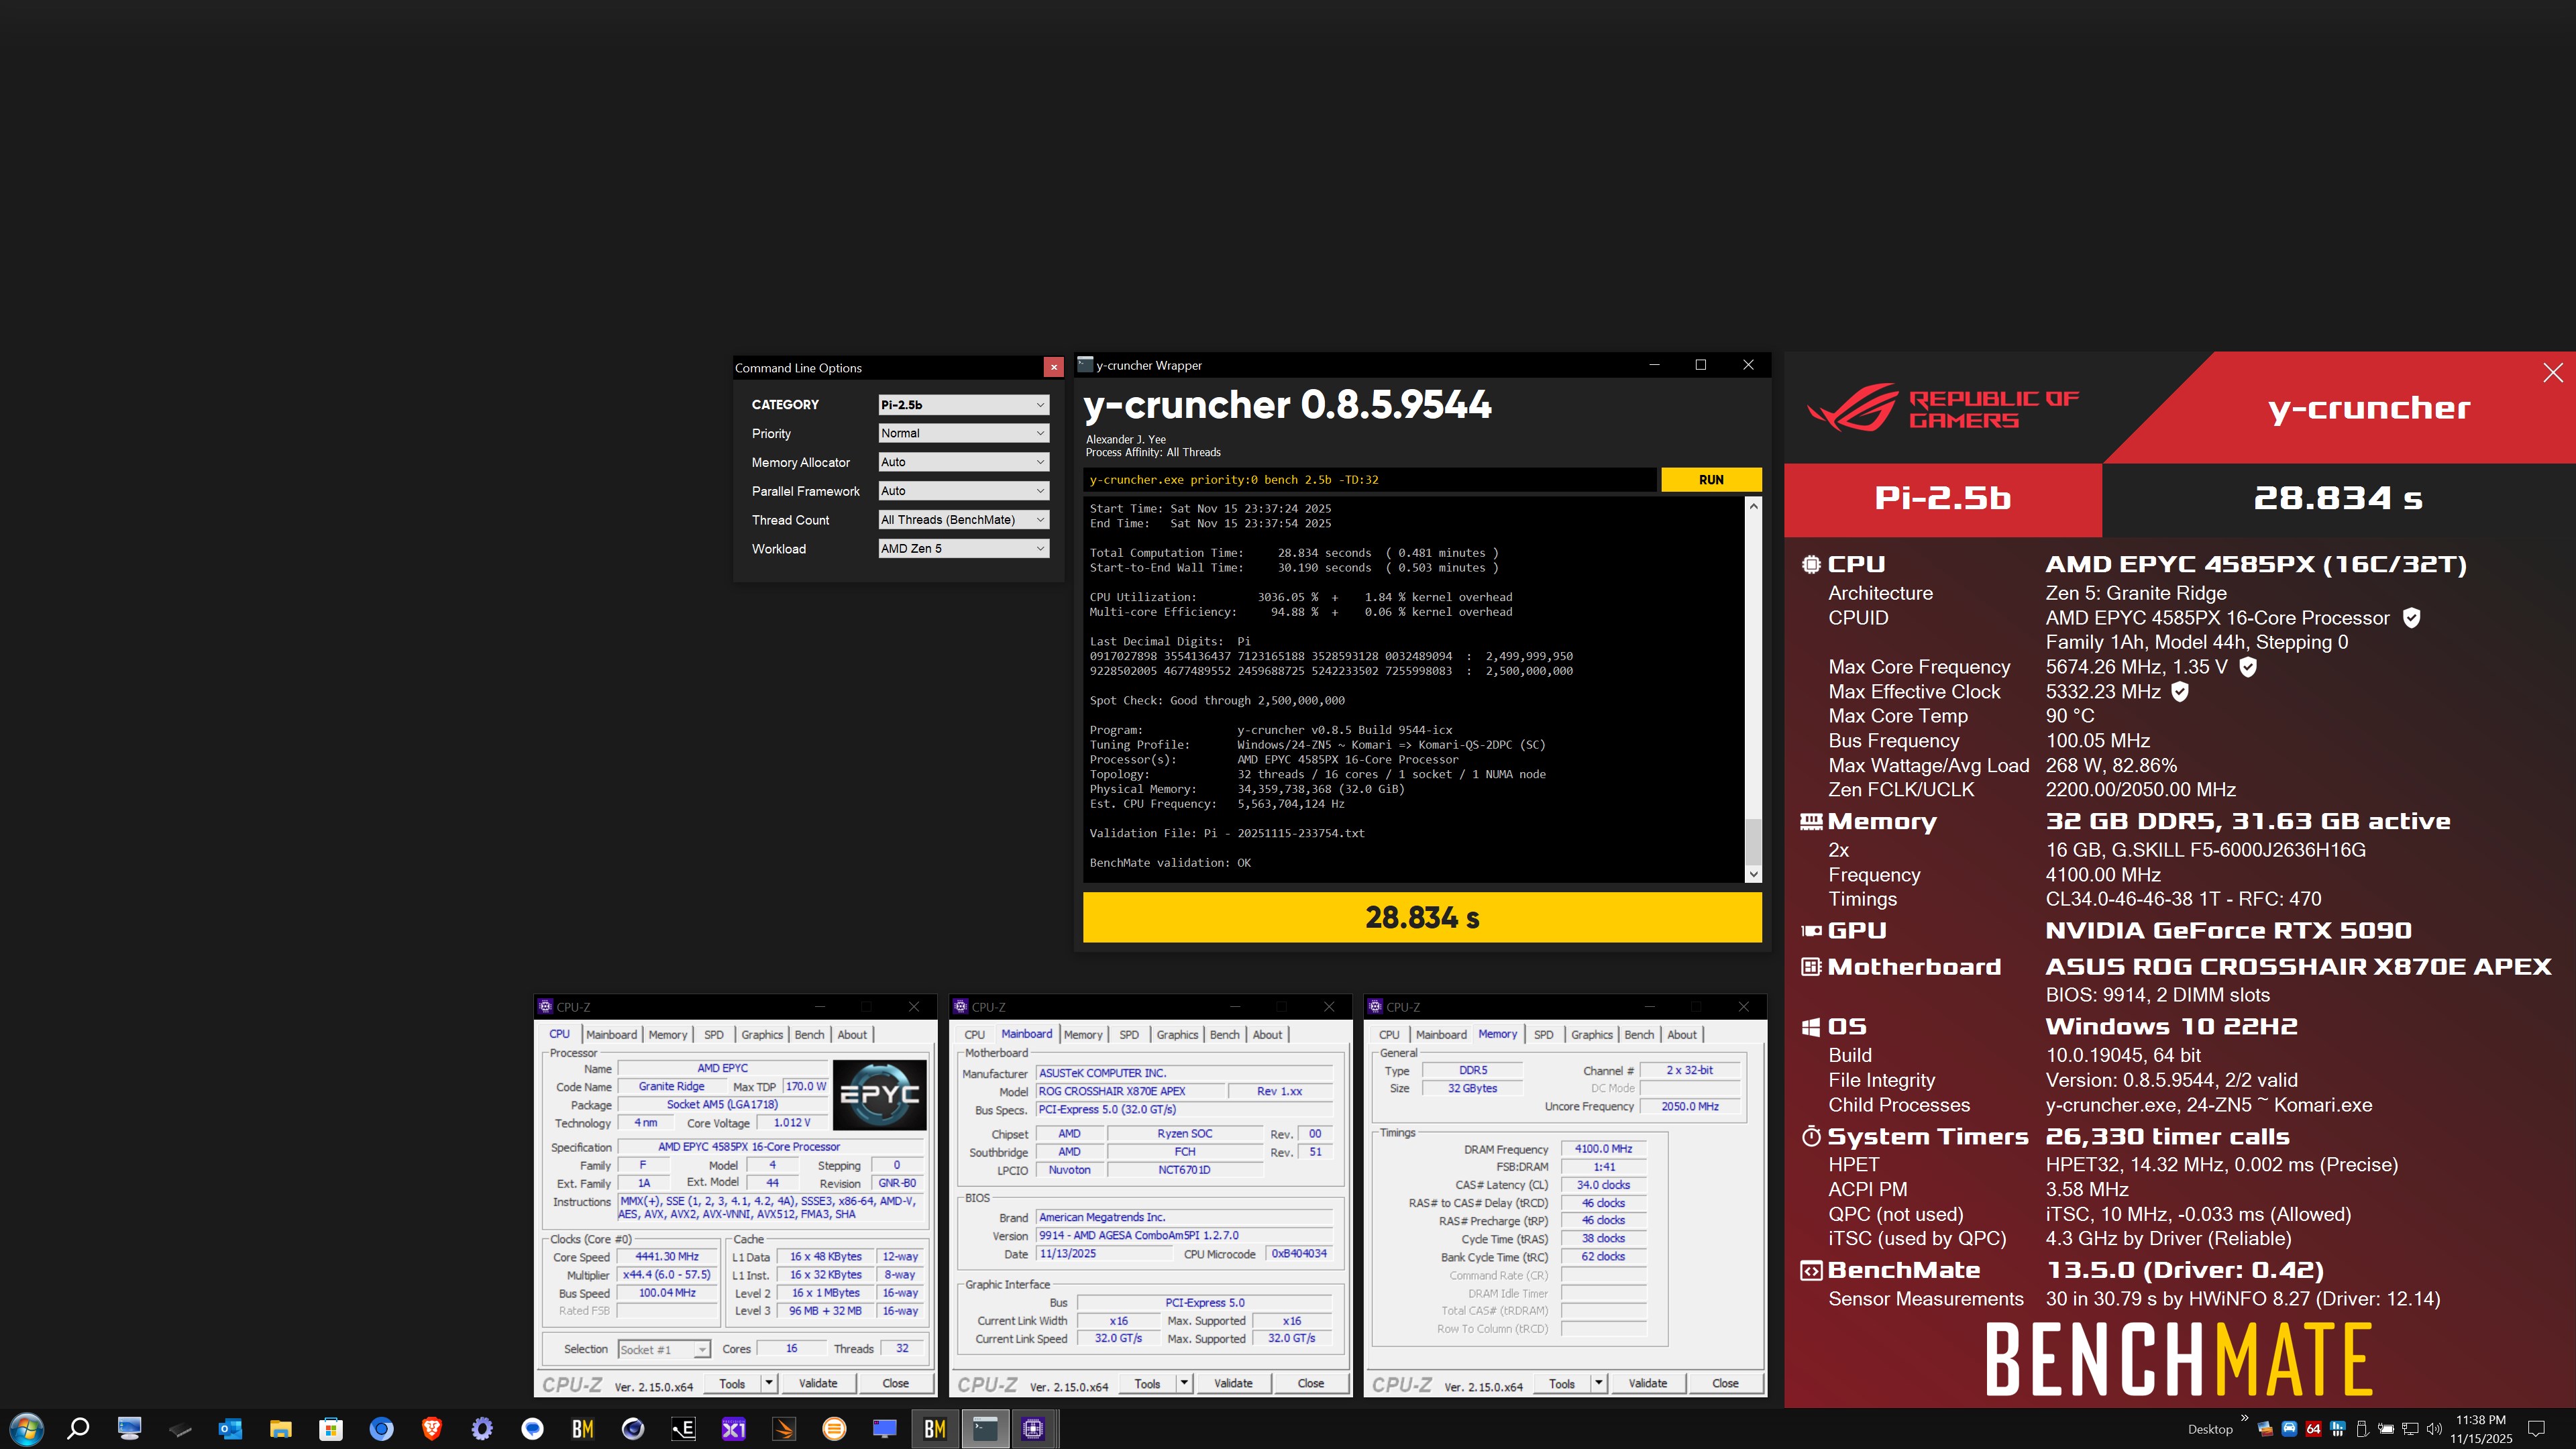Click y-cruncher output scrollbar down arrow
Image resolution: width=2576 pixels, height=1449 pixels.
pyautogui.click(x=1753, y=874)
